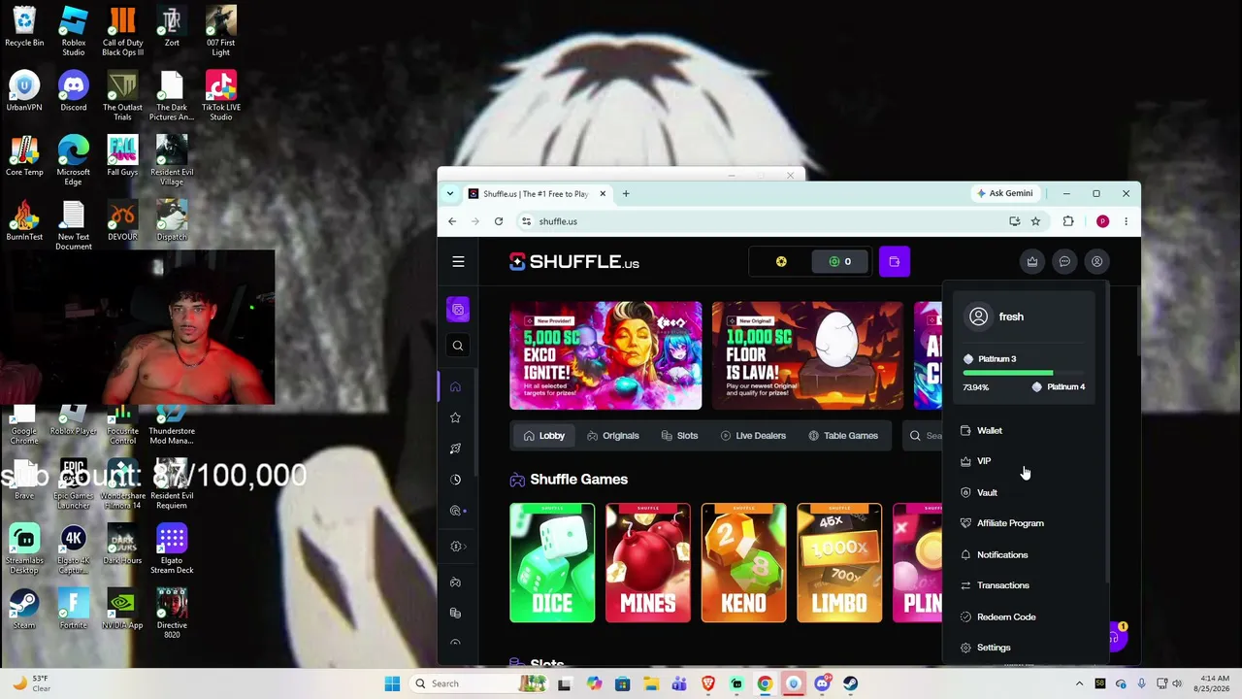
Task: Click the Shuffle.us logo
Action: pyautogui.click(x=574, y=262)
